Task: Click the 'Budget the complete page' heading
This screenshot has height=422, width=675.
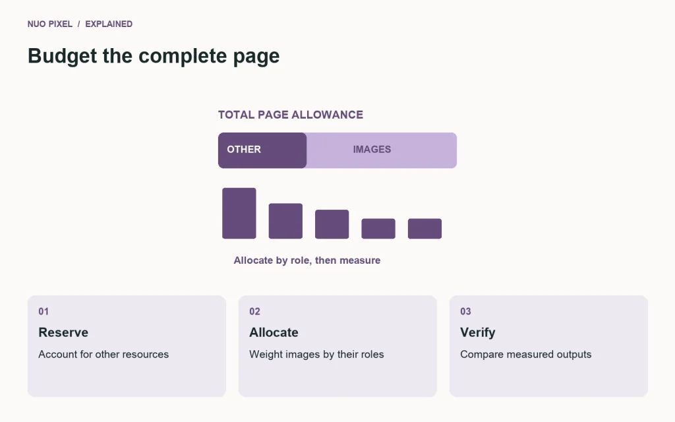Action: [154, 56]
